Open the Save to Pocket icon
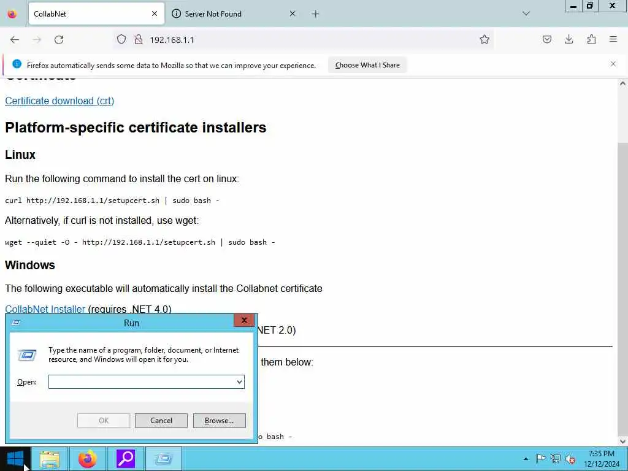The width and height of the screenshot is (628, 471). pos(546,39)
